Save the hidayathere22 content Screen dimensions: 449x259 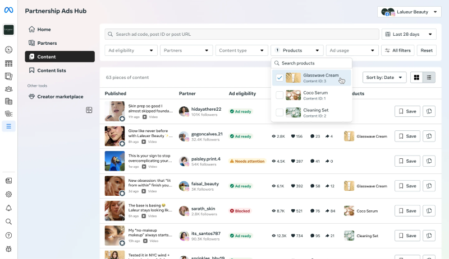tap(407, 111)
